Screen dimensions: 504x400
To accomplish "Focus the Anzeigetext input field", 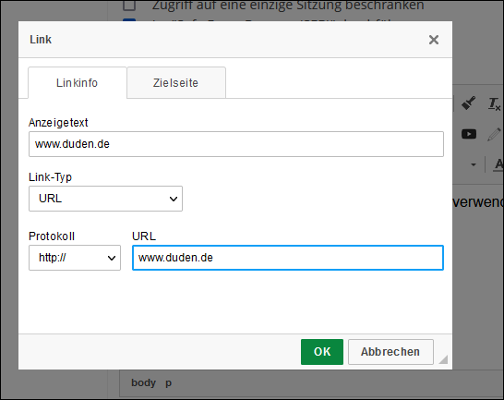I will tap(236, 144).
